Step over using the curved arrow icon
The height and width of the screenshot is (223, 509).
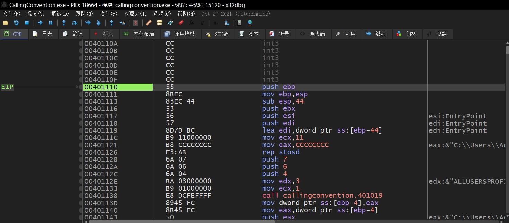(74, 23)
